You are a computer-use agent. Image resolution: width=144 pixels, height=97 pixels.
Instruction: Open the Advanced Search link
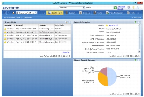coord(121,8)
